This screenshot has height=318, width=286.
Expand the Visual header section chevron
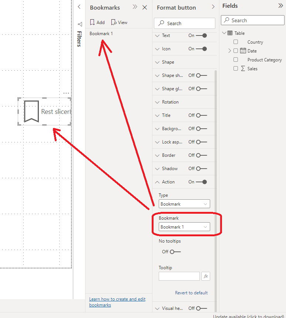pyautogui.click(x=157, y=309)
